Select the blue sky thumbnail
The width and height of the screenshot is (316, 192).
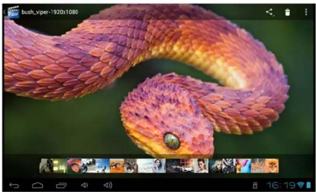point(102,166)
